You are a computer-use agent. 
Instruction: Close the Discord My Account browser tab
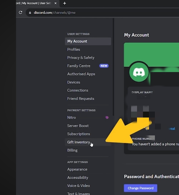tap(56, 3)
